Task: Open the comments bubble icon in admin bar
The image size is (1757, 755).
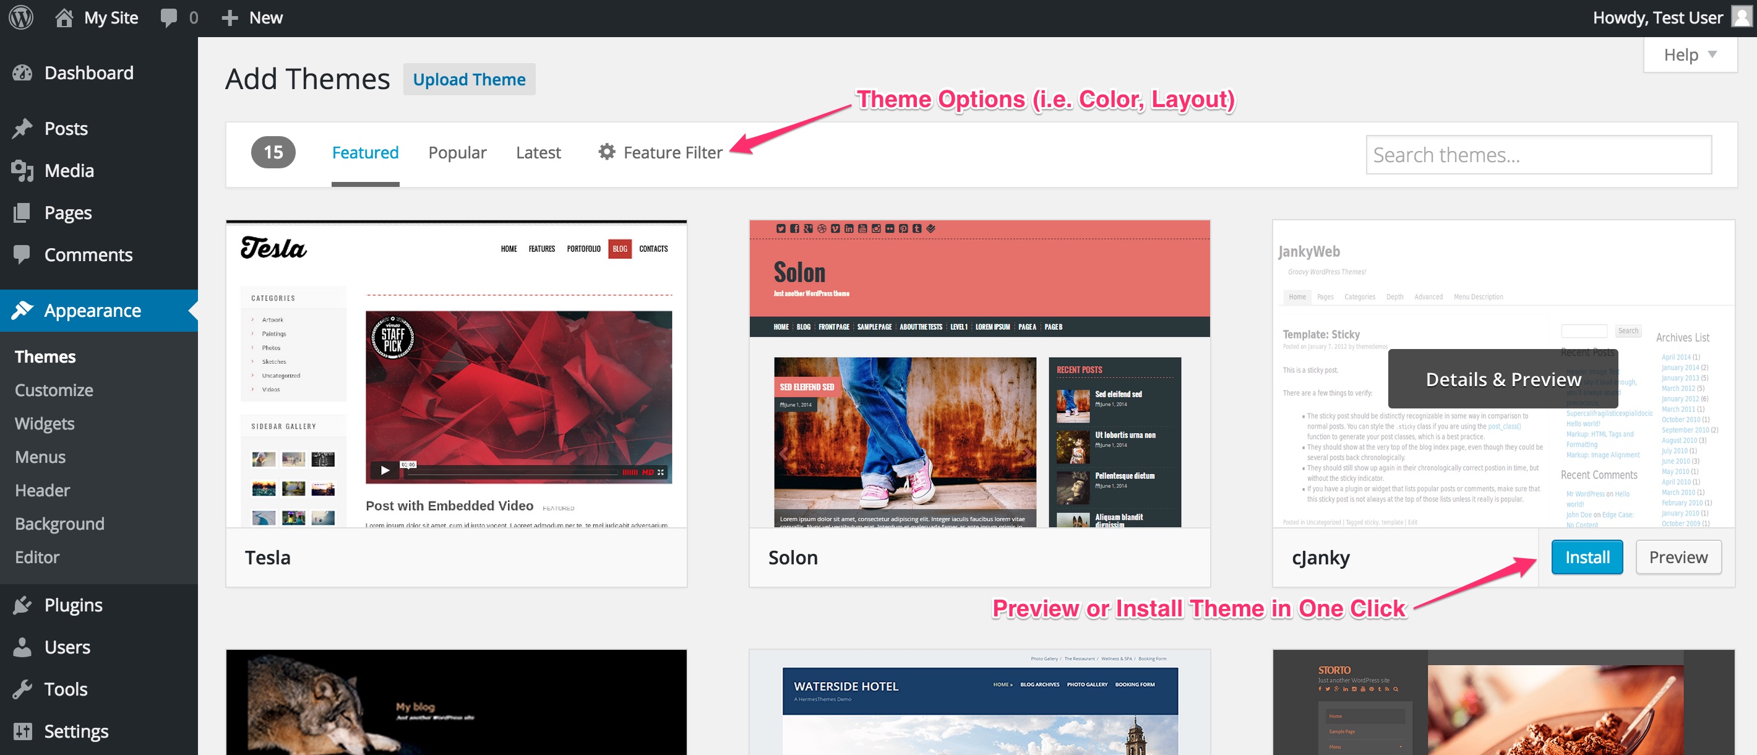Action: click(168, 19)
